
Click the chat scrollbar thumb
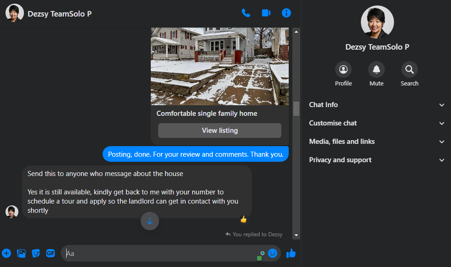(x=296, y=108)
